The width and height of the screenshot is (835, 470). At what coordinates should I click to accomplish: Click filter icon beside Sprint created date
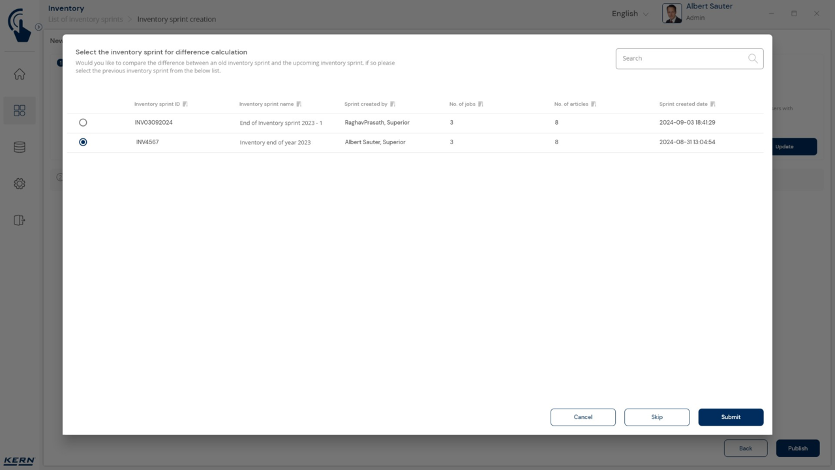click(x=713, y=104)
